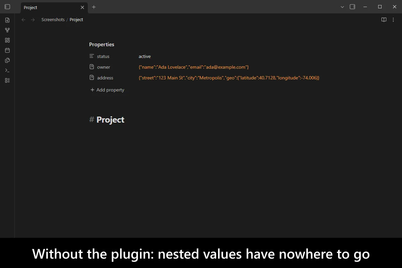
Task: Click the insert template ribbon icon
Action: 7,60
